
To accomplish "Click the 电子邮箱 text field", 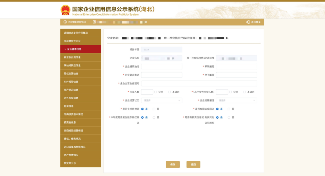I will click(x=237, y=75).
